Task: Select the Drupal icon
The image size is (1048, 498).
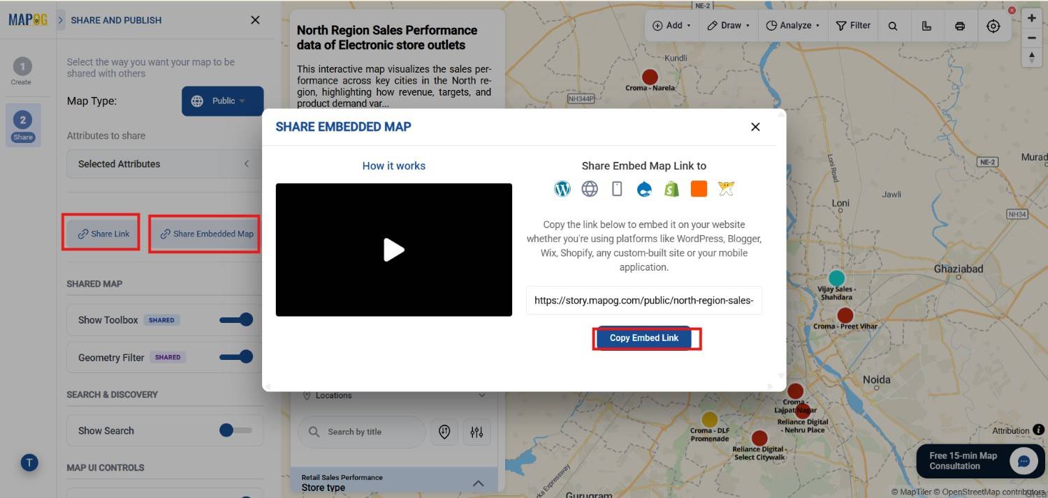Action: click(644, 189)
